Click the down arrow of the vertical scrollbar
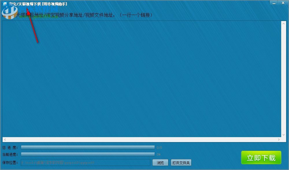 pyautogui.click(x=284, y=134)
